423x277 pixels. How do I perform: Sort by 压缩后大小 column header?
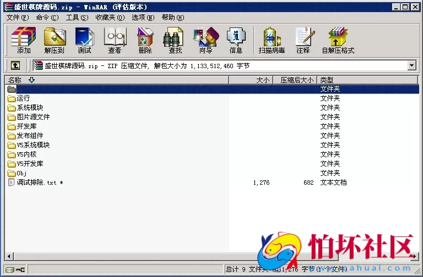(x=295, y=80)
